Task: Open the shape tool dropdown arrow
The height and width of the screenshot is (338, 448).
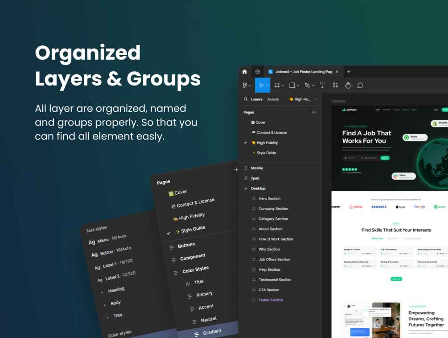Action: point(298,86)
